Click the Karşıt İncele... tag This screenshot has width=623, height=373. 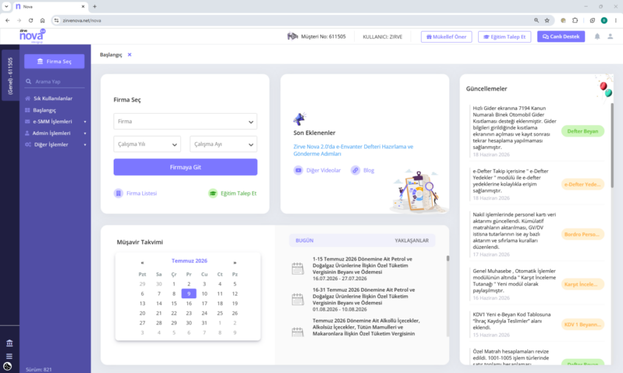[x=582, y=284]
